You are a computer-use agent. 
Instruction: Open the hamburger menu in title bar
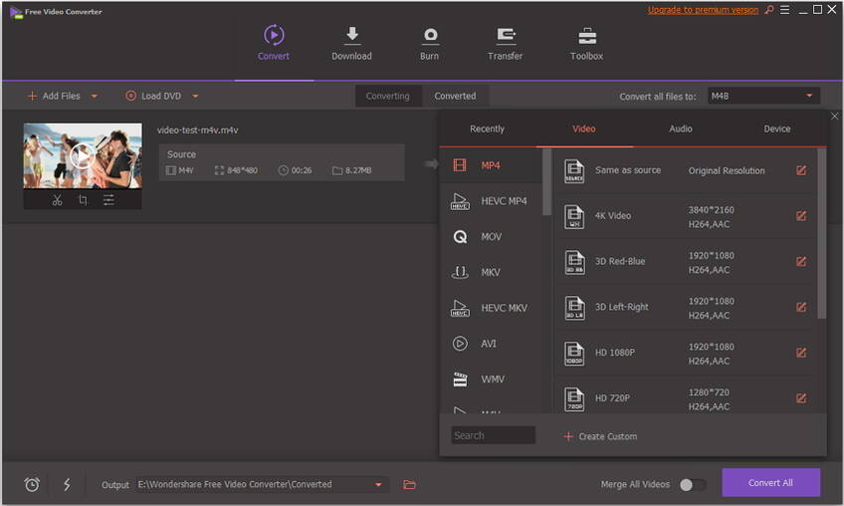point(785,10)
